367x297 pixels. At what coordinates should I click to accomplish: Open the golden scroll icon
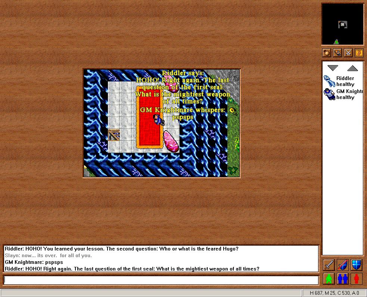359,53
